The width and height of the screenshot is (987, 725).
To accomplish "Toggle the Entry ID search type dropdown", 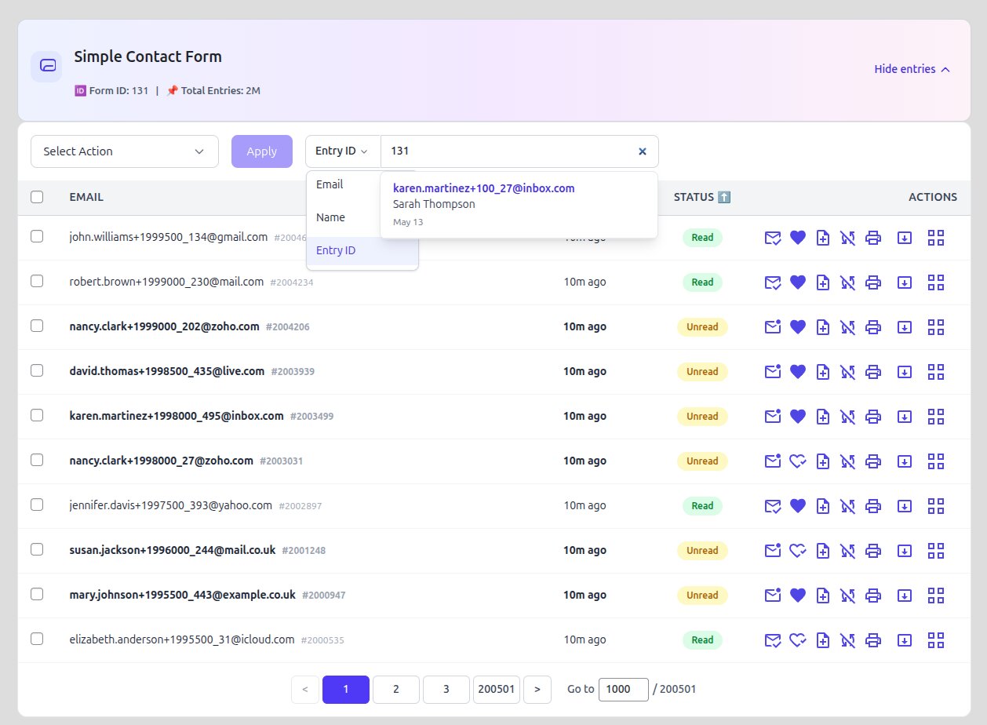I will point(342,151).
